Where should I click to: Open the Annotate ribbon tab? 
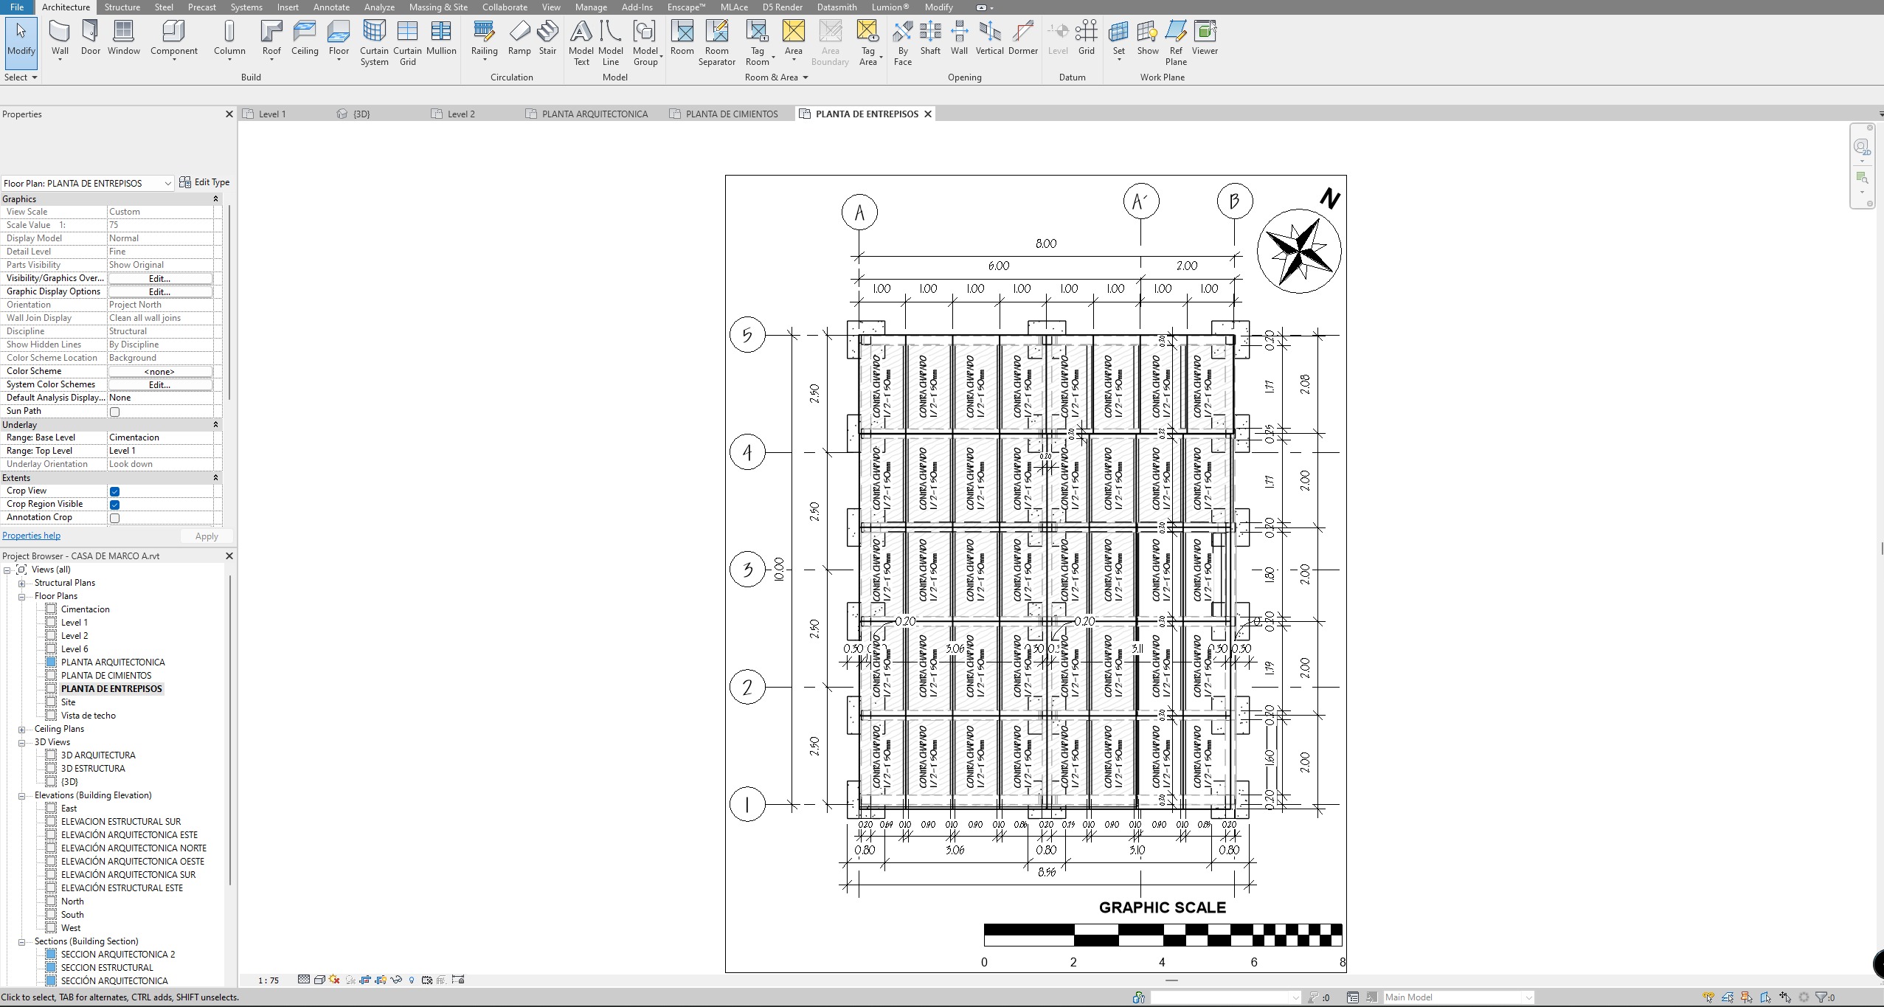click(x=331, y=7)
